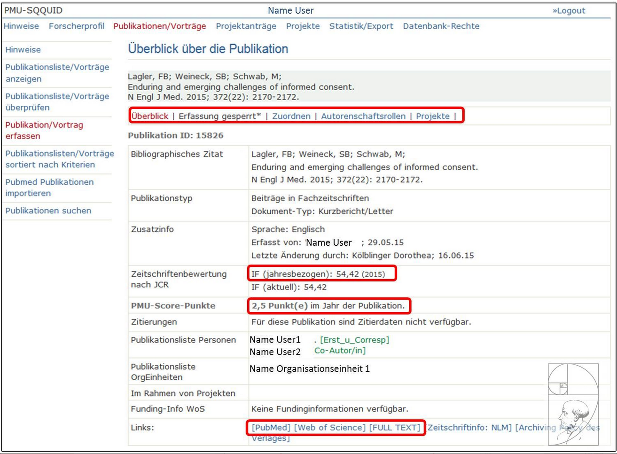Click Letzte Änderung durch Kölblinger Dorothea text

(363, 256)
